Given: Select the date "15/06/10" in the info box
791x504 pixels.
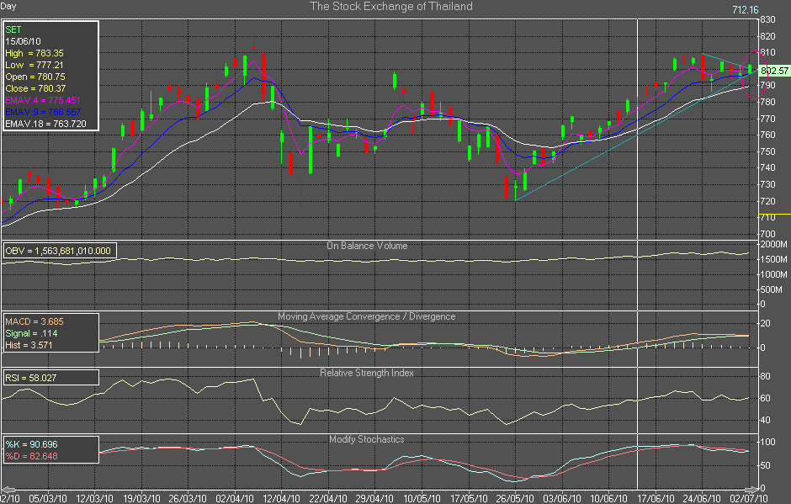Looking at the screenshot, I should [x=24, y=41].
